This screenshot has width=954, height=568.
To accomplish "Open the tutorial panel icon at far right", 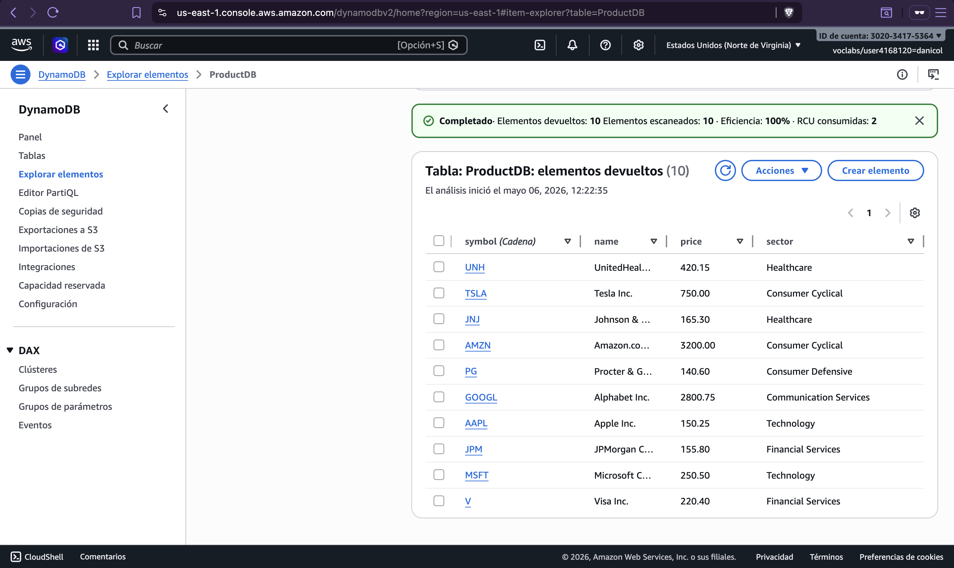I will pos(933,74).
